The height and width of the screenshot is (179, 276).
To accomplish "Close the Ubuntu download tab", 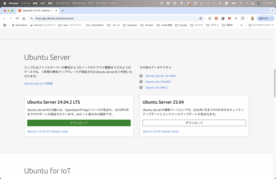I will 56,10.
